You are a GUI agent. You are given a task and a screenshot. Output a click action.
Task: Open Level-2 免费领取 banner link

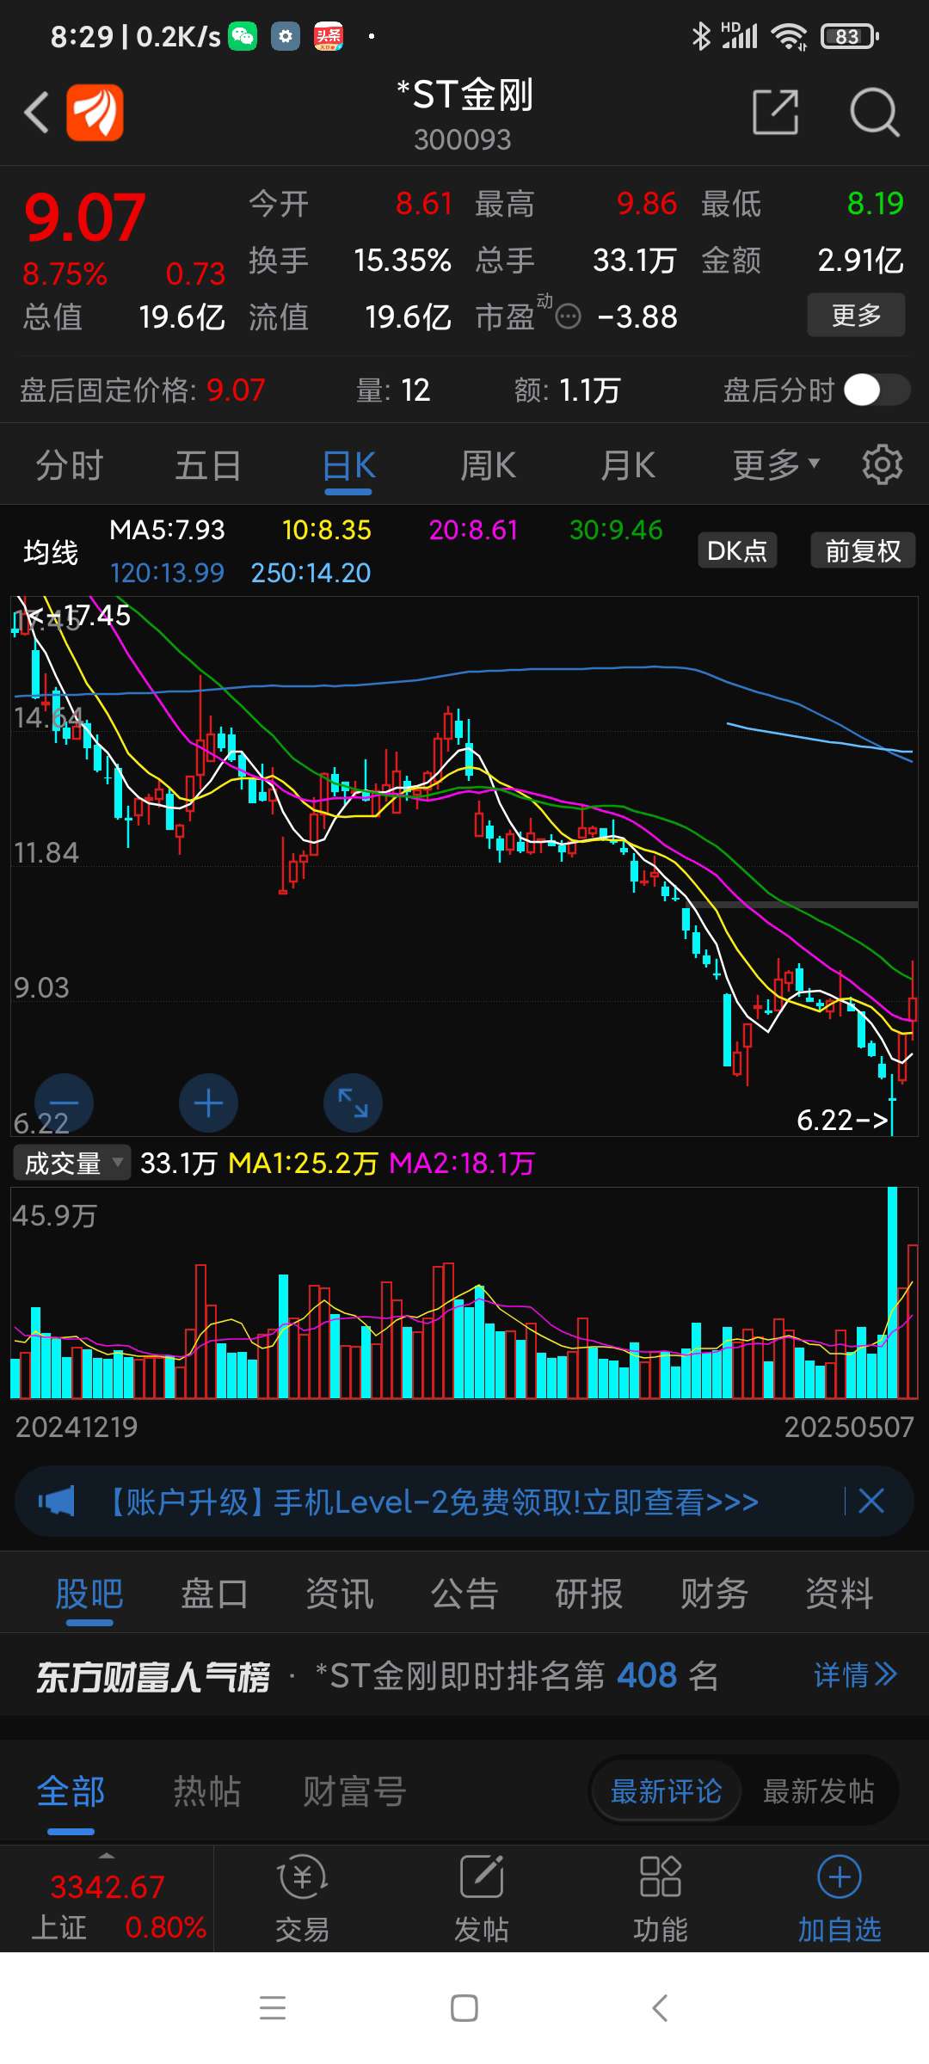[430, 1502]
